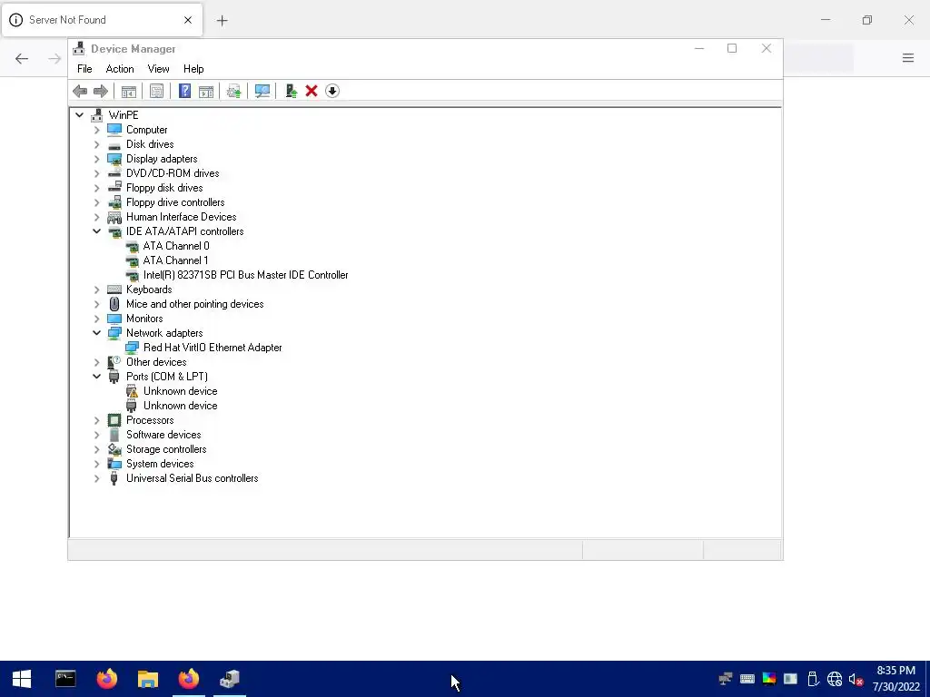Viewport: 930px width, 697px height.
Task: Open the blue Help toolbar icon
Action: click(x=184, y=91)
